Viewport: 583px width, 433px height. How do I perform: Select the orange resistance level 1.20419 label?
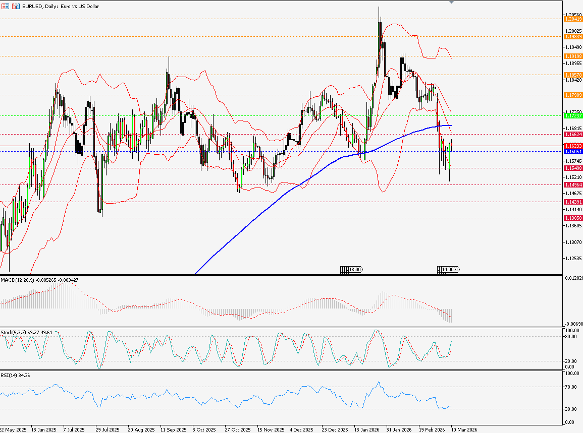[x=574, y=18]
